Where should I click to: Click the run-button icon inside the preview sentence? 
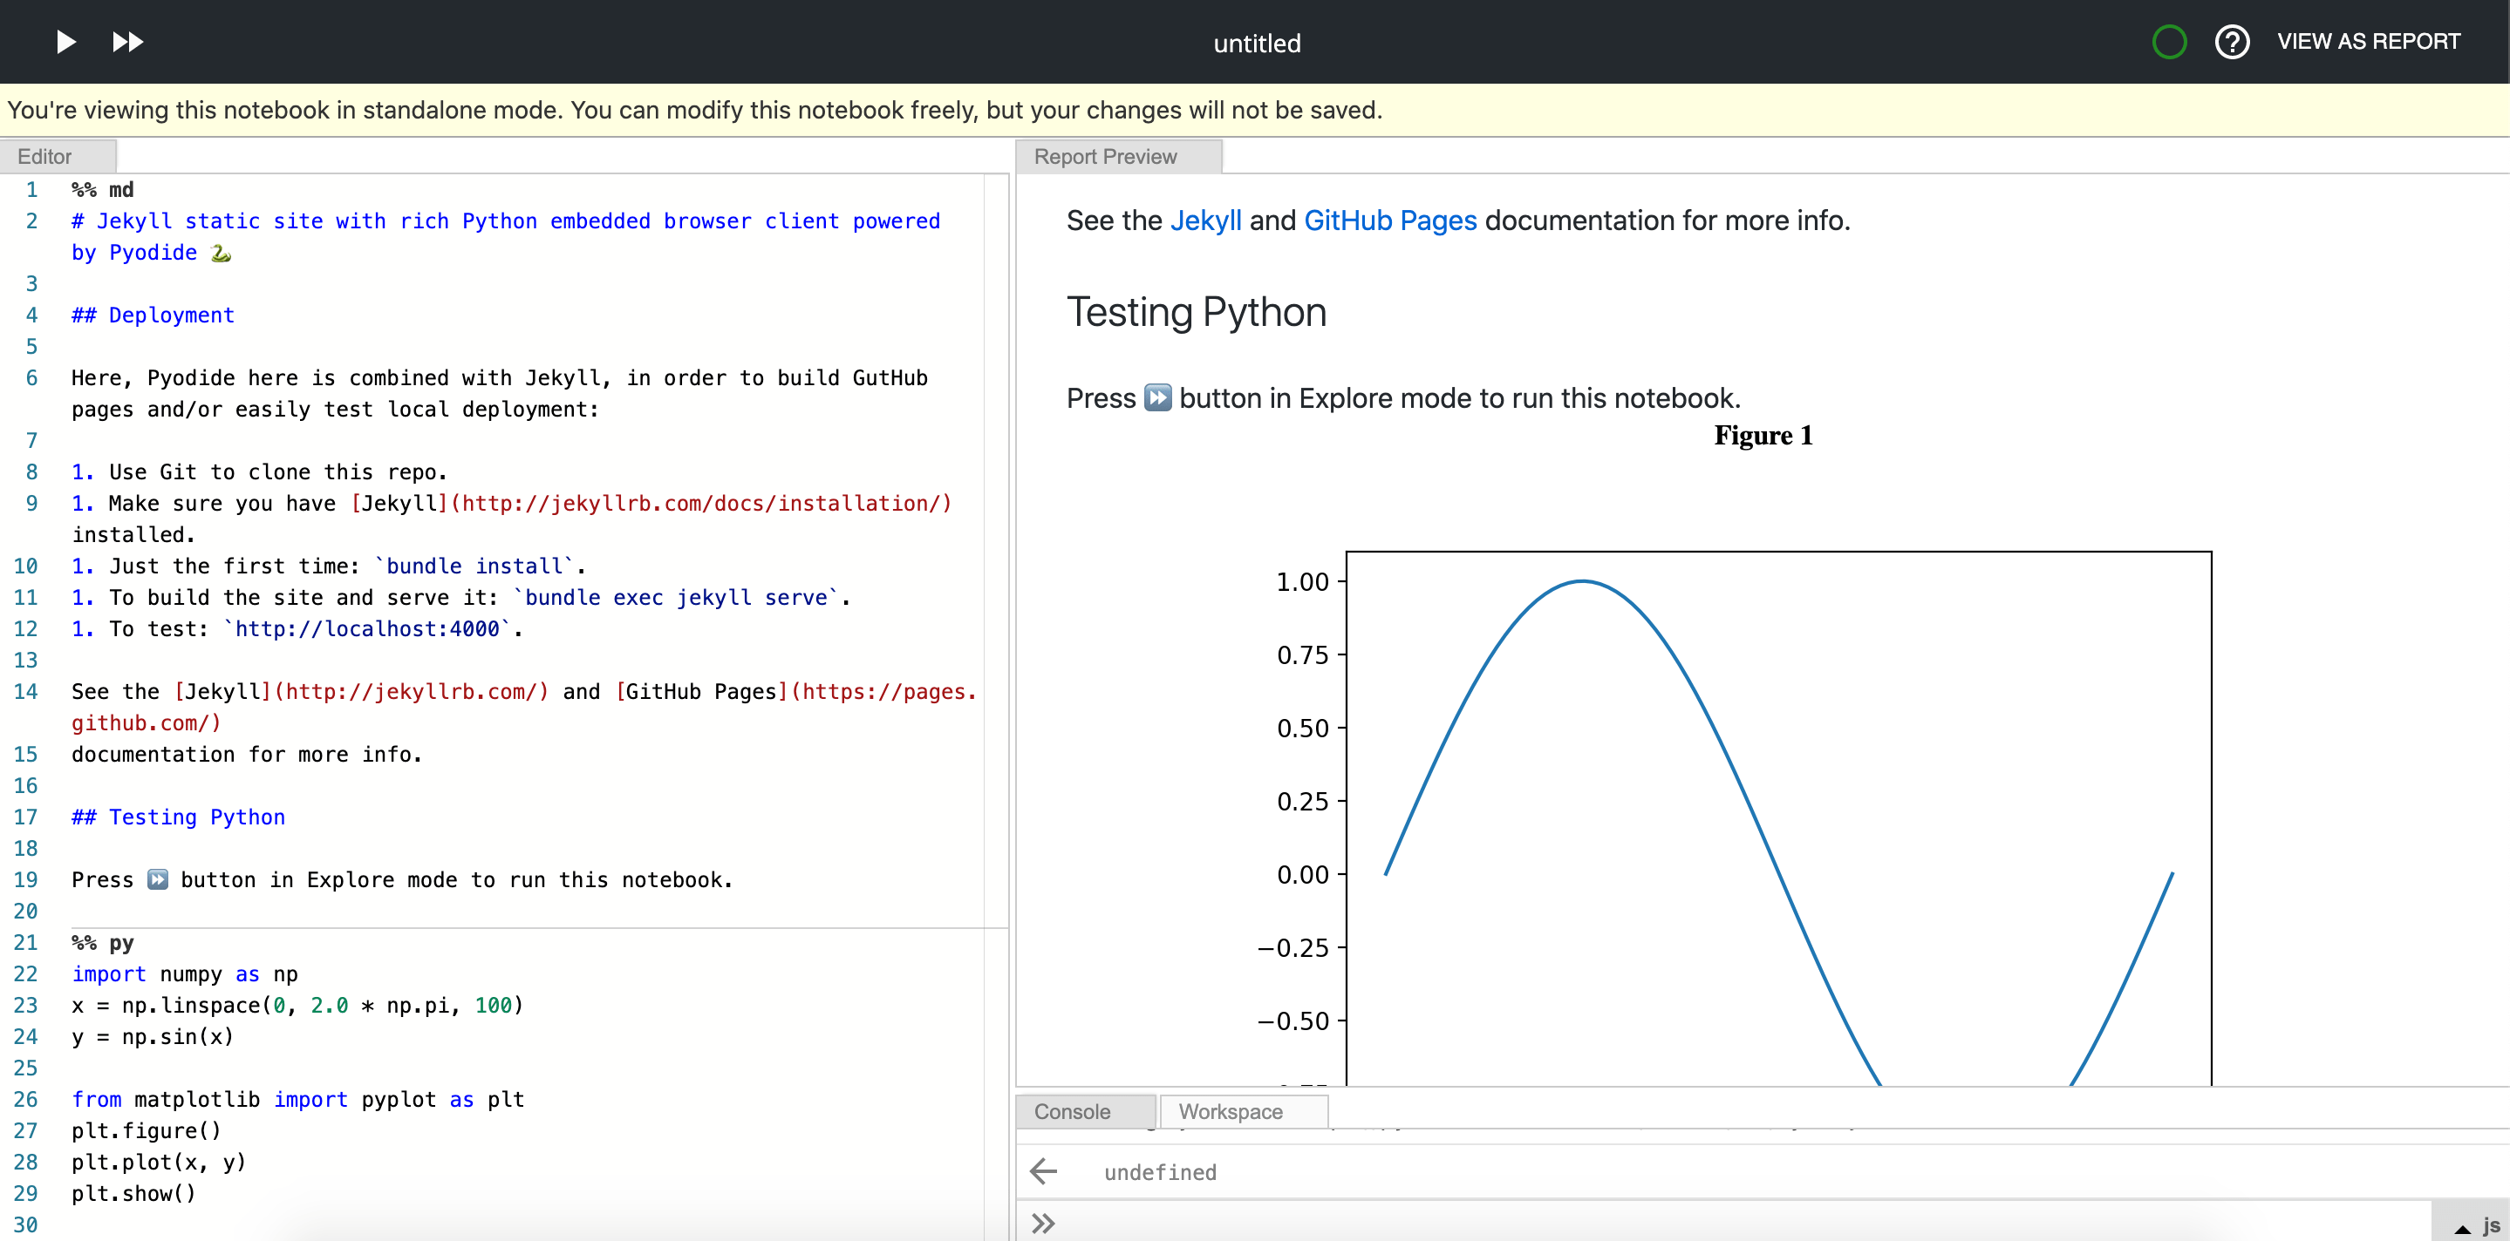1157,398
